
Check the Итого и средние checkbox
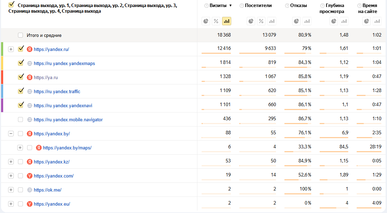tap(20, 35)
